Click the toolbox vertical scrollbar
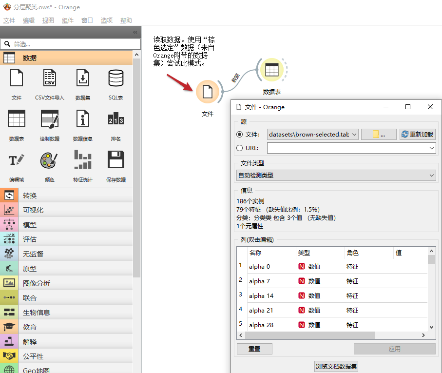The width and height of the screenshot is (442, 373). click(137, 168)
